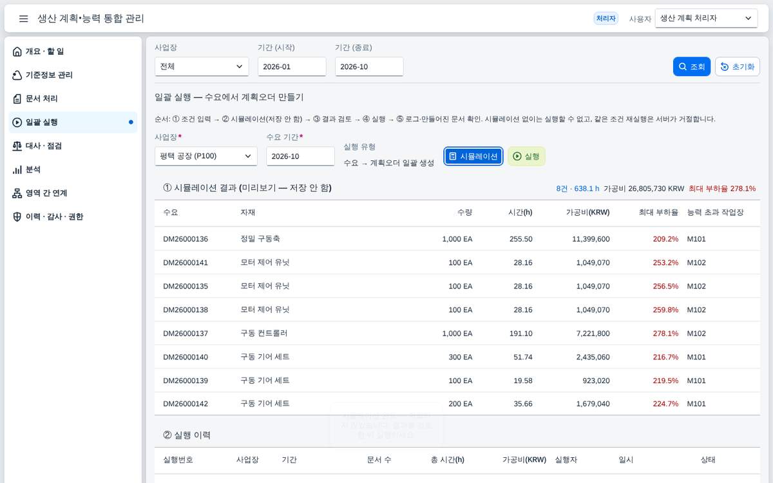
Task: Click the green 실행 button
Action: tap(526, 156)
